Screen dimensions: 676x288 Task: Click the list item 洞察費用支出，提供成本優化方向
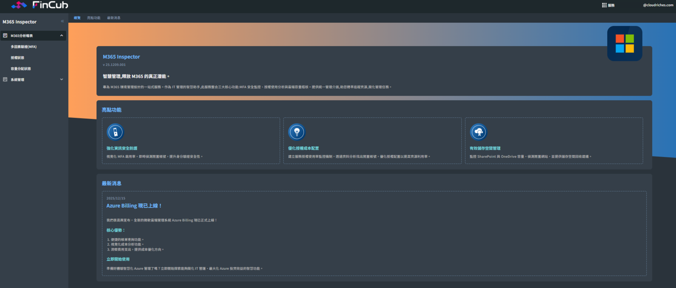click(x=137, y=250)
